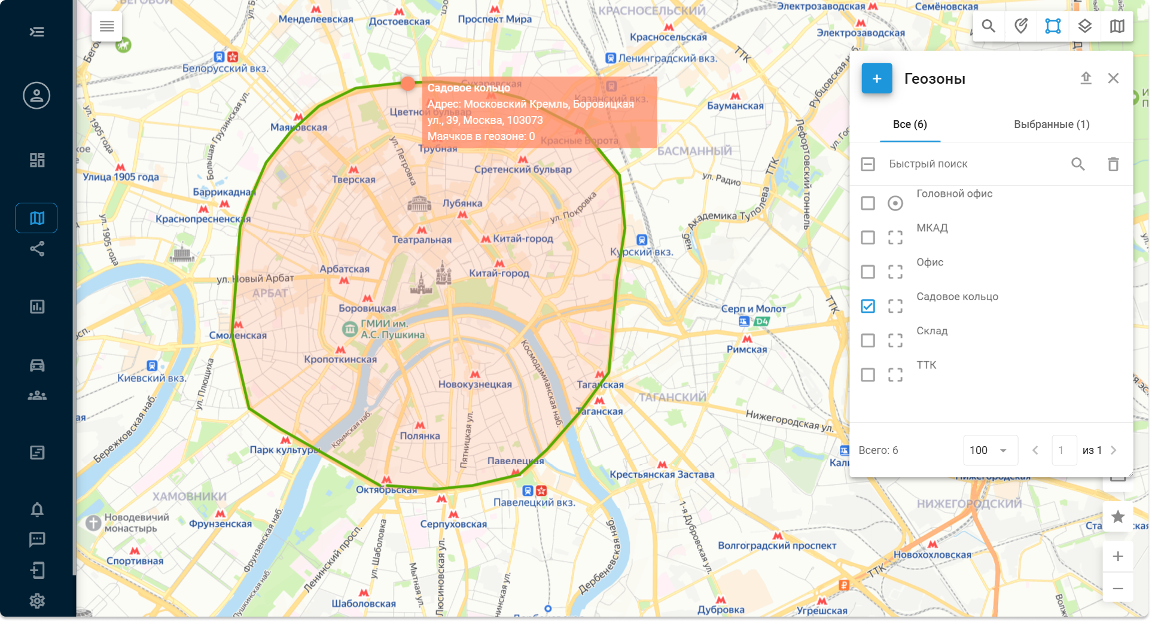Screen dimensions: 1161x625
Task: Click the logout icon in sidebar
Action: point(37,571)
